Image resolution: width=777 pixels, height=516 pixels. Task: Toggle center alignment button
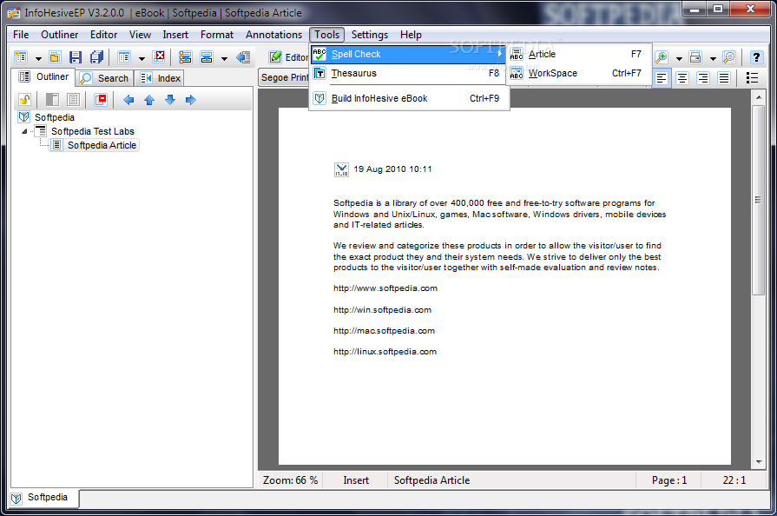point(682,78)
